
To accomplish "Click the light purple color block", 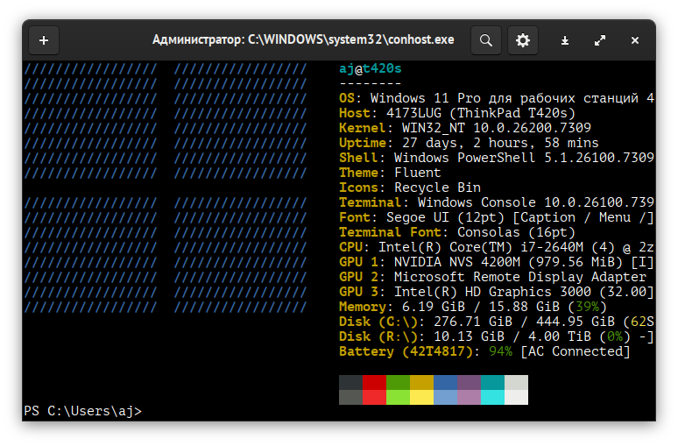I will 469,397.
